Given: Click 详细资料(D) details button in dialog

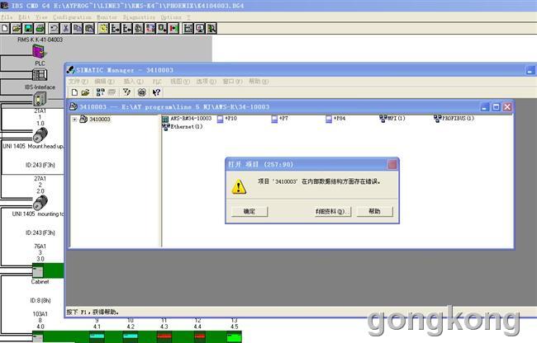Looking at the screenshot, I should (331, 211).
